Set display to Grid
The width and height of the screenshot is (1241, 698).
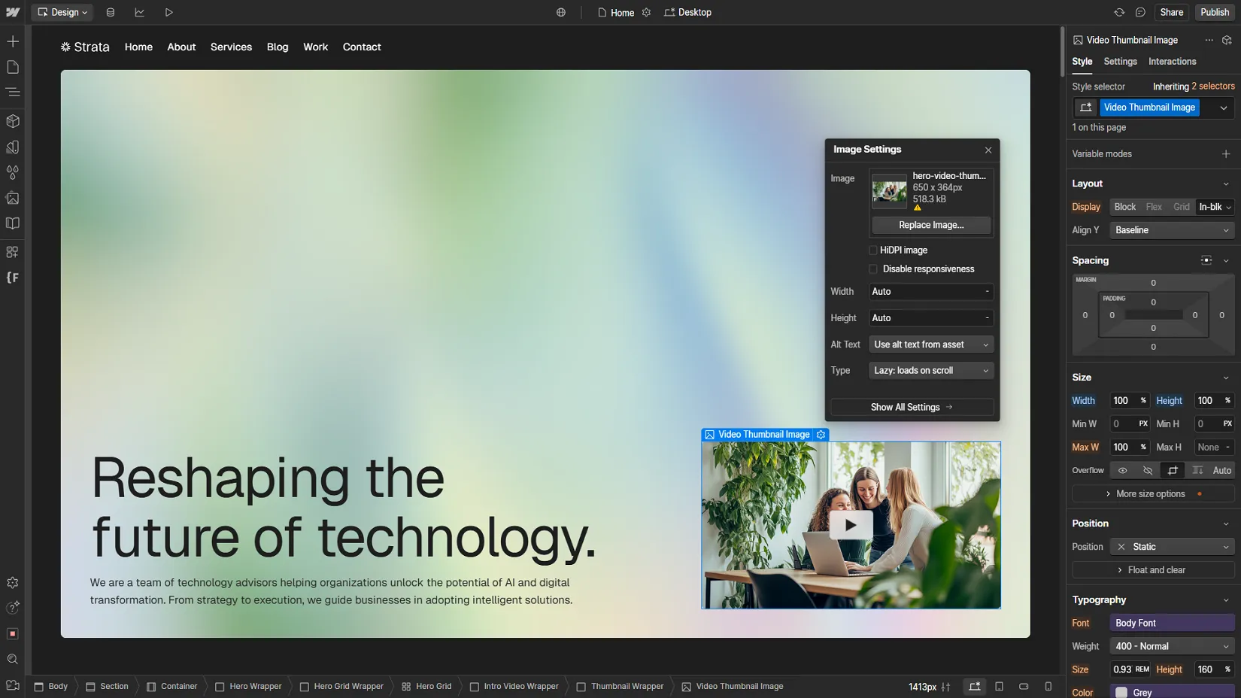pyautogui.click(x=1182, y=207)
